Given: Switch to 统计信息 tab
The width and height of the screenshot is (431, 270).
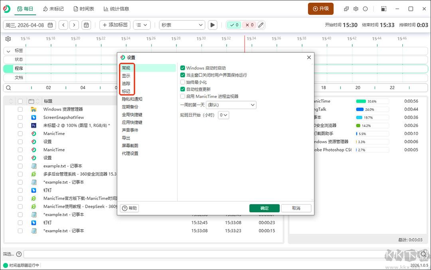Looking at the screenshot, I should point(116,9).
